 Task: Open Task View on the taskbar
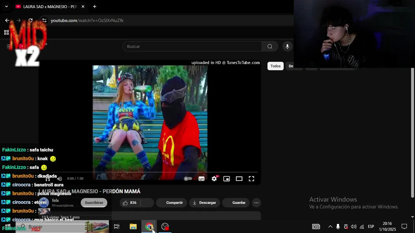[x=117, y=227]
